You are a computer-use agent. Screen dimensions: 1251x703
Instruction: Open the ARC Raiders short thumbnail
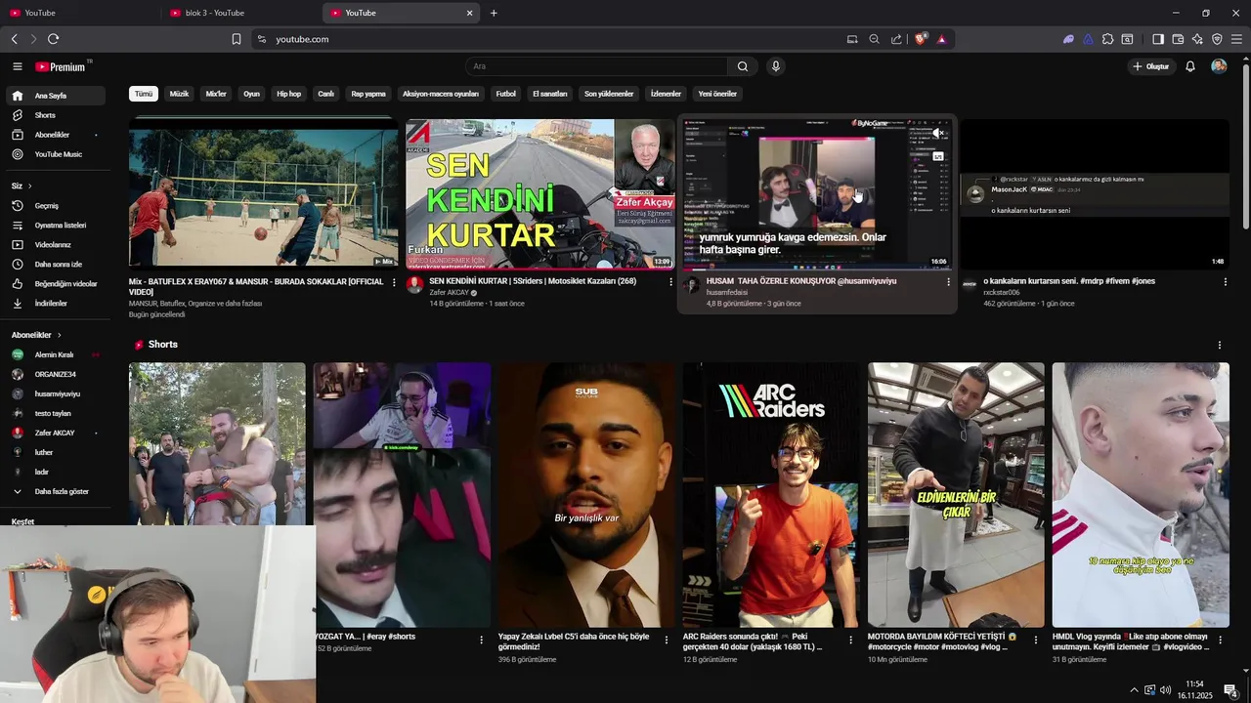pyautogui.click(x=771, y=495)
